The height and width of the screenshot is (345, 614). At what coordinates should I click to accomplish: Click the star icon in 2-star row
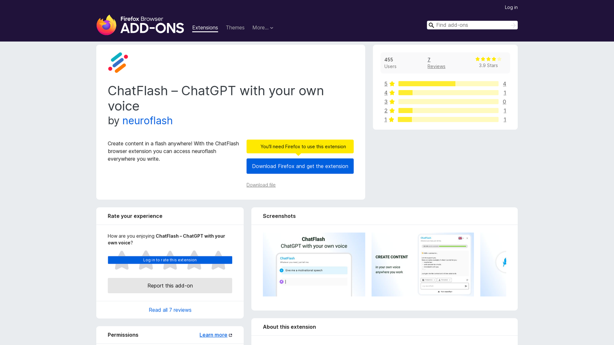(x=392, y=111)
